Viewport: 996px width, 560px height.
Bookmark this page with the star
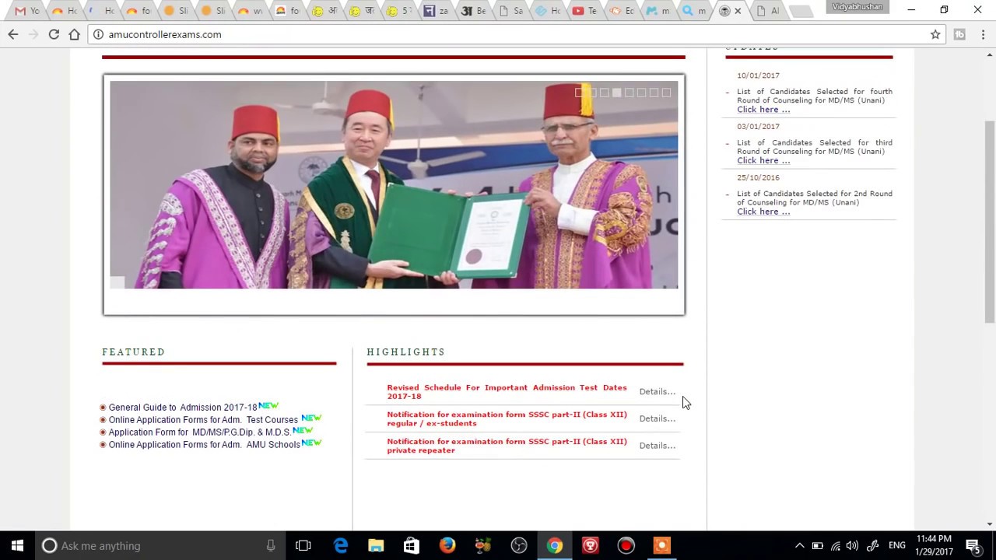coord(935,34)
